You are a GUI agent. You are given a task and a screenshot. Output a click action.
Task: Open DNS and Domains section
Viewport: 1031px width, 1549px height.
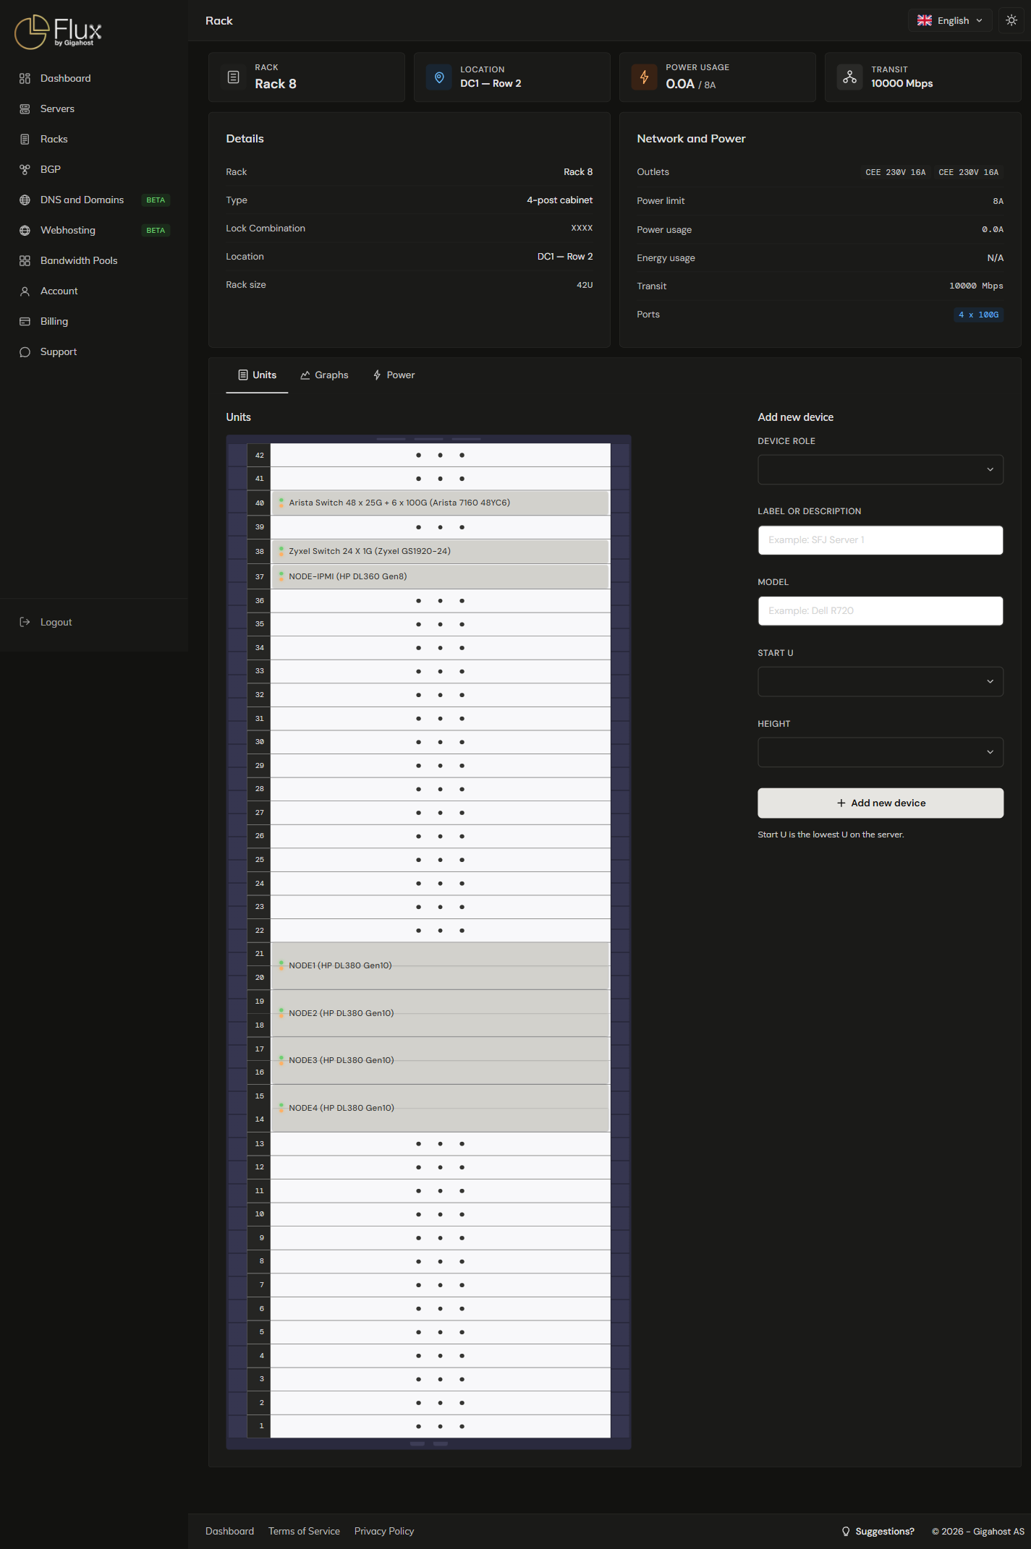(82, 200)
